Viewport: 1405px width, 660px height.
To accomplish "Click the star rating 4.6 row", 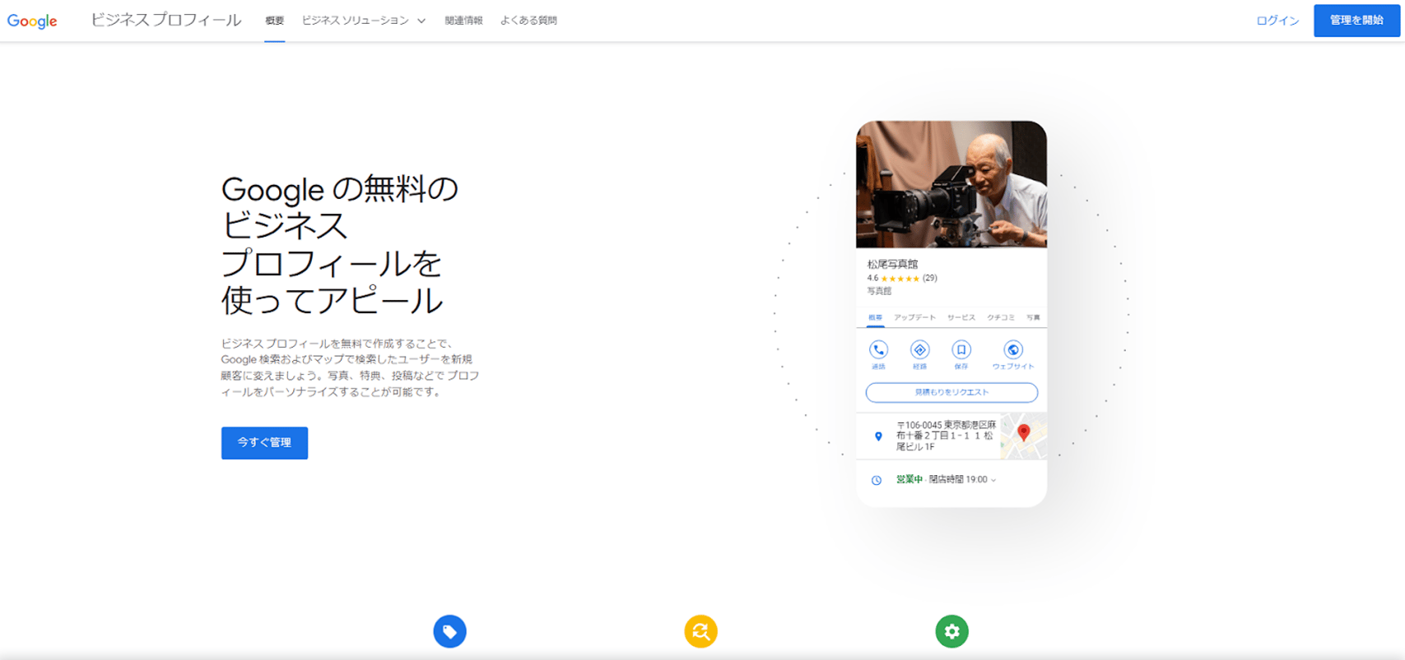I will point(901,278).
